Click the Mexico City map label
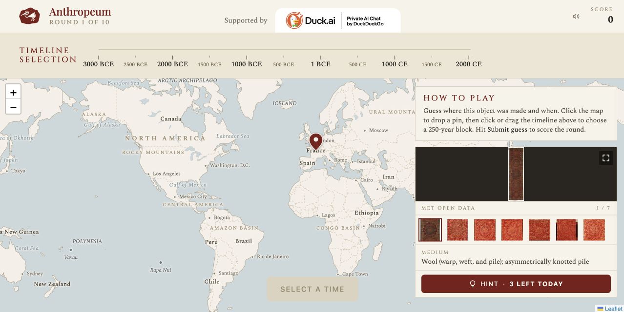The image size is (624, 312). [193, 196]
